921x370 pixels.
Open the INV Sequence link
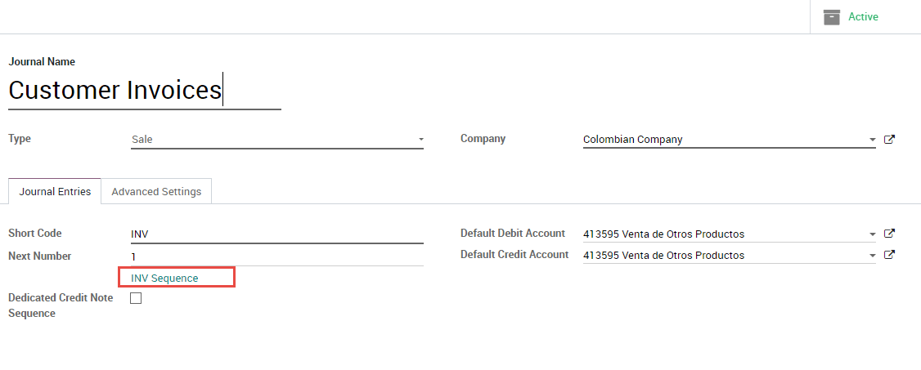click(164, 279)
